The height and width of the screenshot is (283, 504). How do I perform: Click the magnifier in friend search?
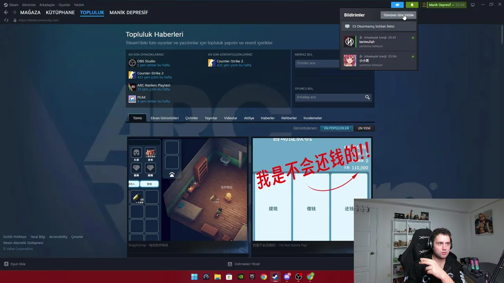(367, 97)
